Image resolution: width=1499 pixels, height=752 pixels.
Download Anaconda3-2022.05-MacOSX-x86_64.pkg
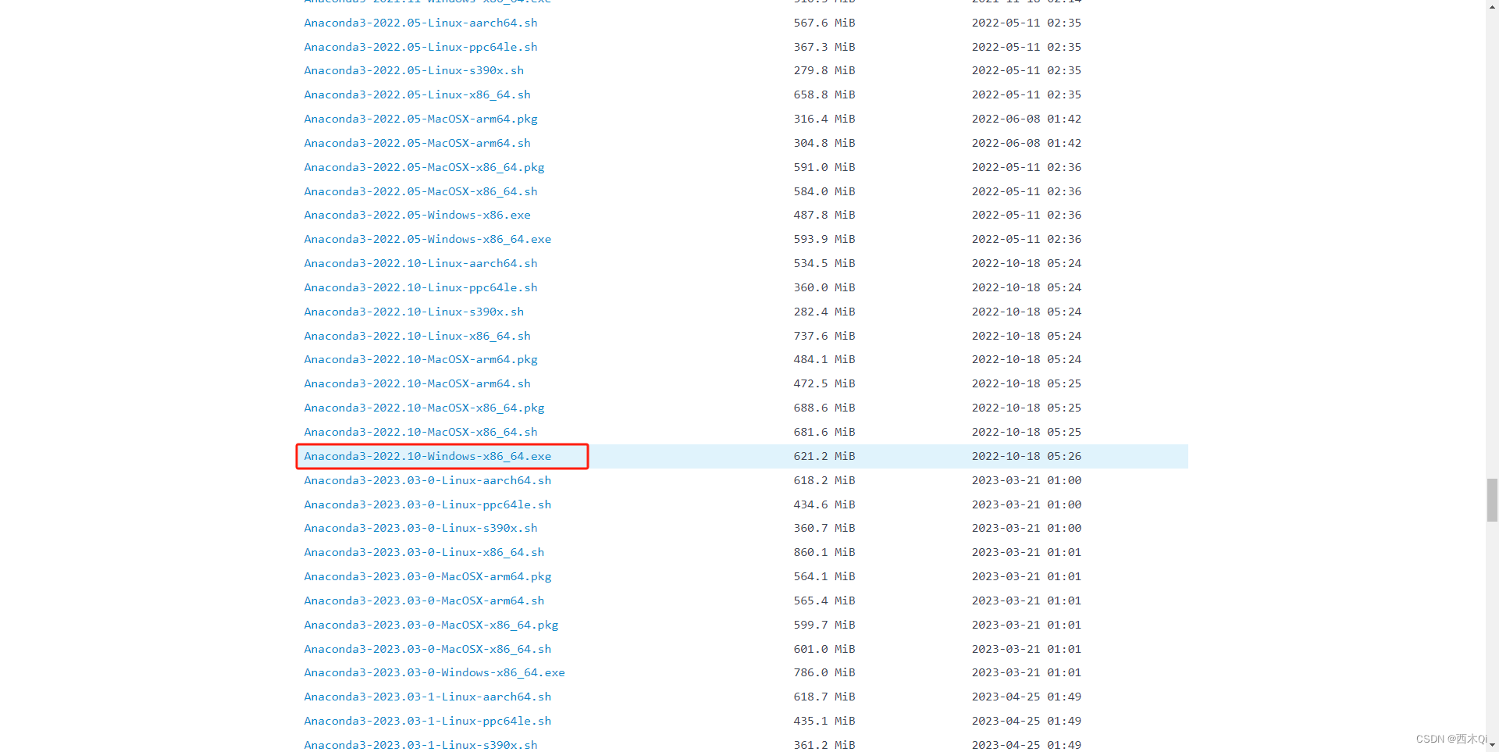pyautogui.click(x=424, y=167)
